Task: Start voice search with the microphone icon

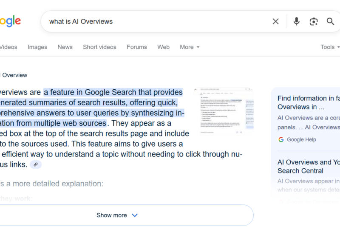Action: pyautogui.click(x=296, y=21)
